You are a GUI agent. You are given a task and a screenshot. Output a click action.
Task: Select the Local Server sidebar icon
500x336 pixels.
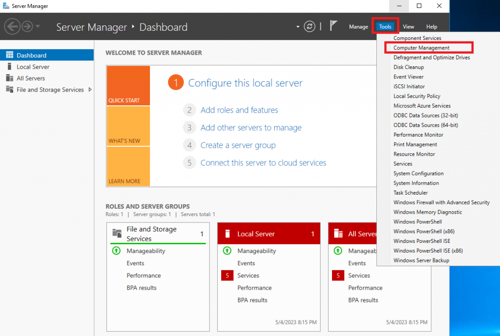10,66
